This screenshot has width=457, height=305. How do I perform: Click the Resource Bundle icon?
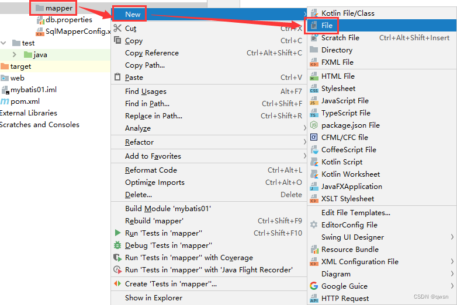314,250
